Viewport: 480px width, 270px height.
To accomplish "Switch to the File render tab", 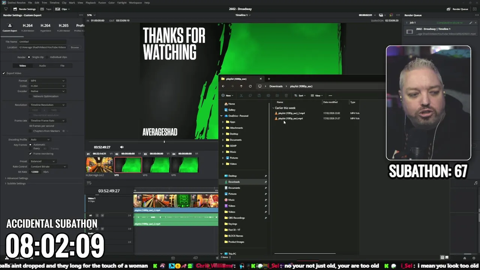I will pyautogui.click(x=62, y=66).
